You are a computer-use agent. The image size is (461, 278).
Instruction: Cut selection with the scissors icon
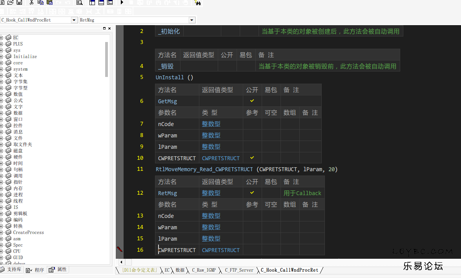tap(31, 2)
